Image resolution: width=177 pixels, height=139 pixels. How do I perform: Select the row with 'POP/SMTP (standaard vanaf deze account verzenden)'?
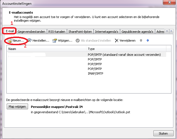point(86,55)
